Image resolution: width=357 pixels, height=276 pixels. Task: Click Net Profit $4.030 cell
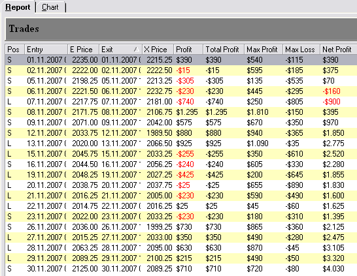pyautogui.click(x=333, y=269)
